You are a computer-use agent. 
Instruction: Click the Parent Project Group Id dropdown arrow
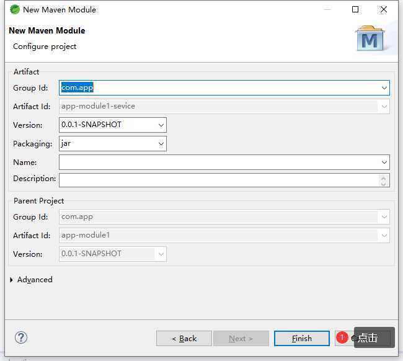(x=384, y=217)
